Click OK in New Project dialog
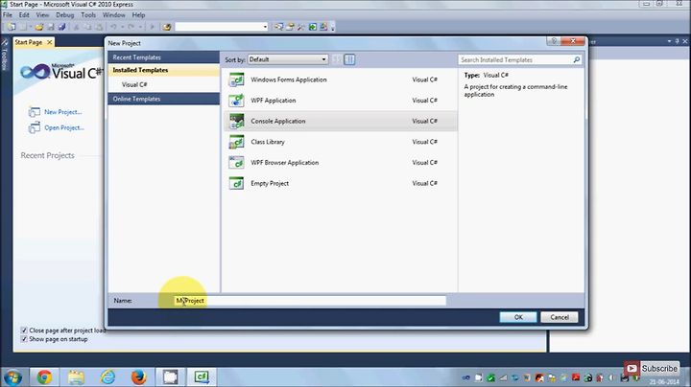The width and height of the screenshot is (691, 387). coord(518,317)
